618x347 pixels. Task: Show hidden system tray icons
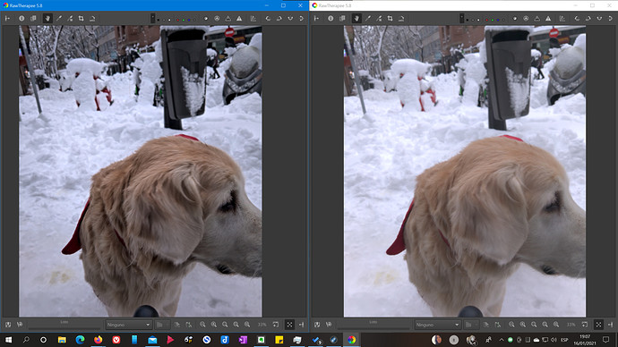pos(502,340)
